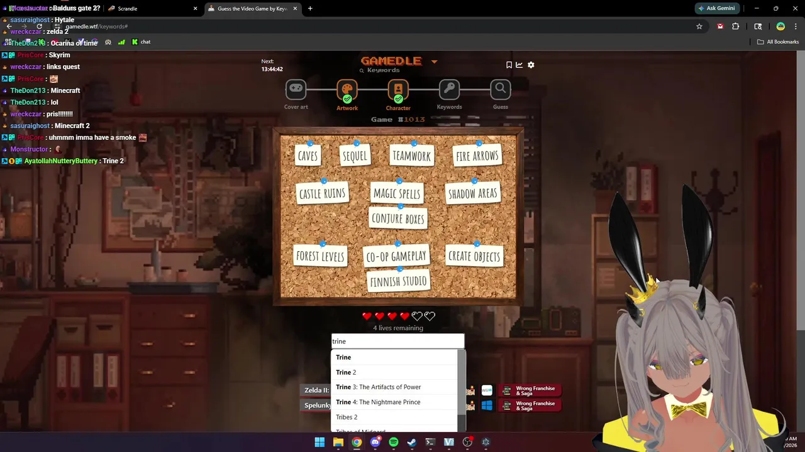
Task: Bookmark this page with star icon
Action: coord(699,26)
